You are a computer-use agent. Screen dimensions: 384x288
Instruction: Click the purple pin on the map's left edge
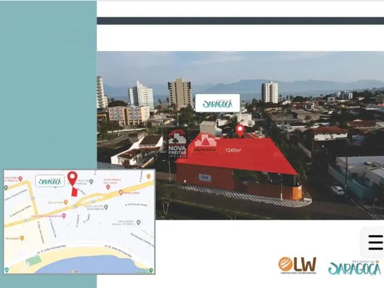point(6,188)
